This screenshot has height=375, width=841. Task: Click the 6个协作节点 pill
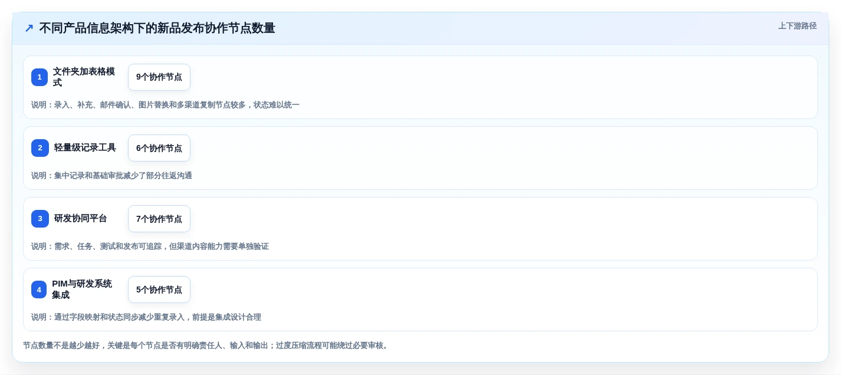[x=159, y=148]
